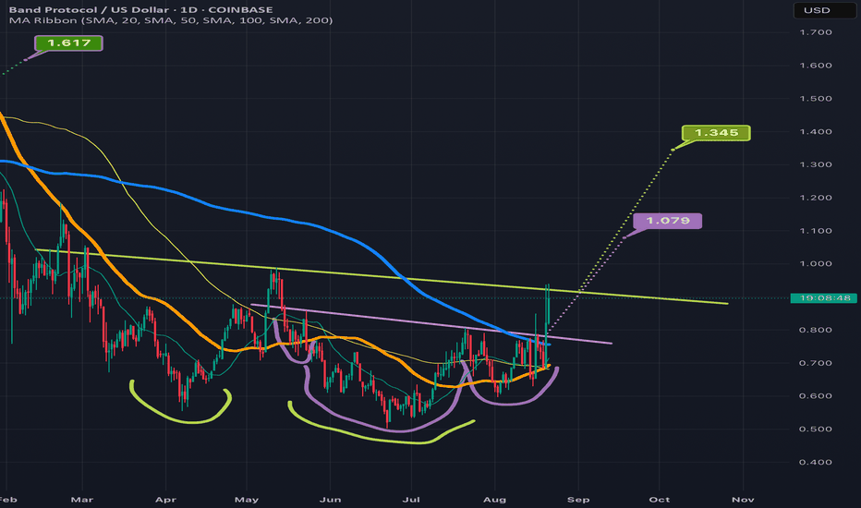Viewport: 861px width, 508px height.
Task: Click the 1.200 price axis value
Action: coord(816,198)
